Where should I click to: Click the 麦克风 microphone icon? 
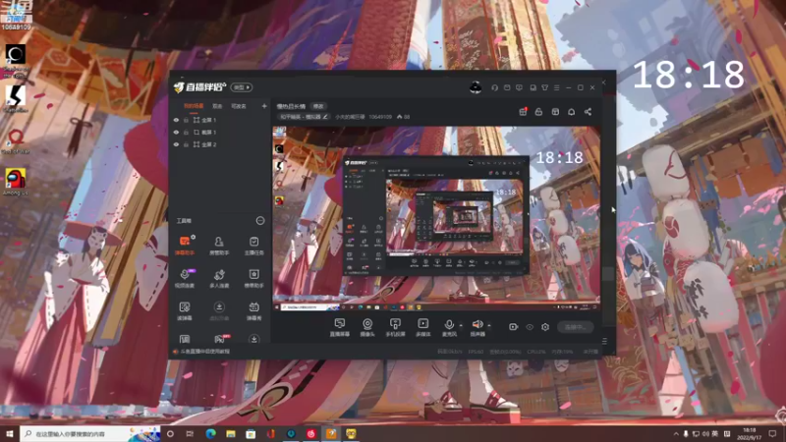tap(449, 327)
